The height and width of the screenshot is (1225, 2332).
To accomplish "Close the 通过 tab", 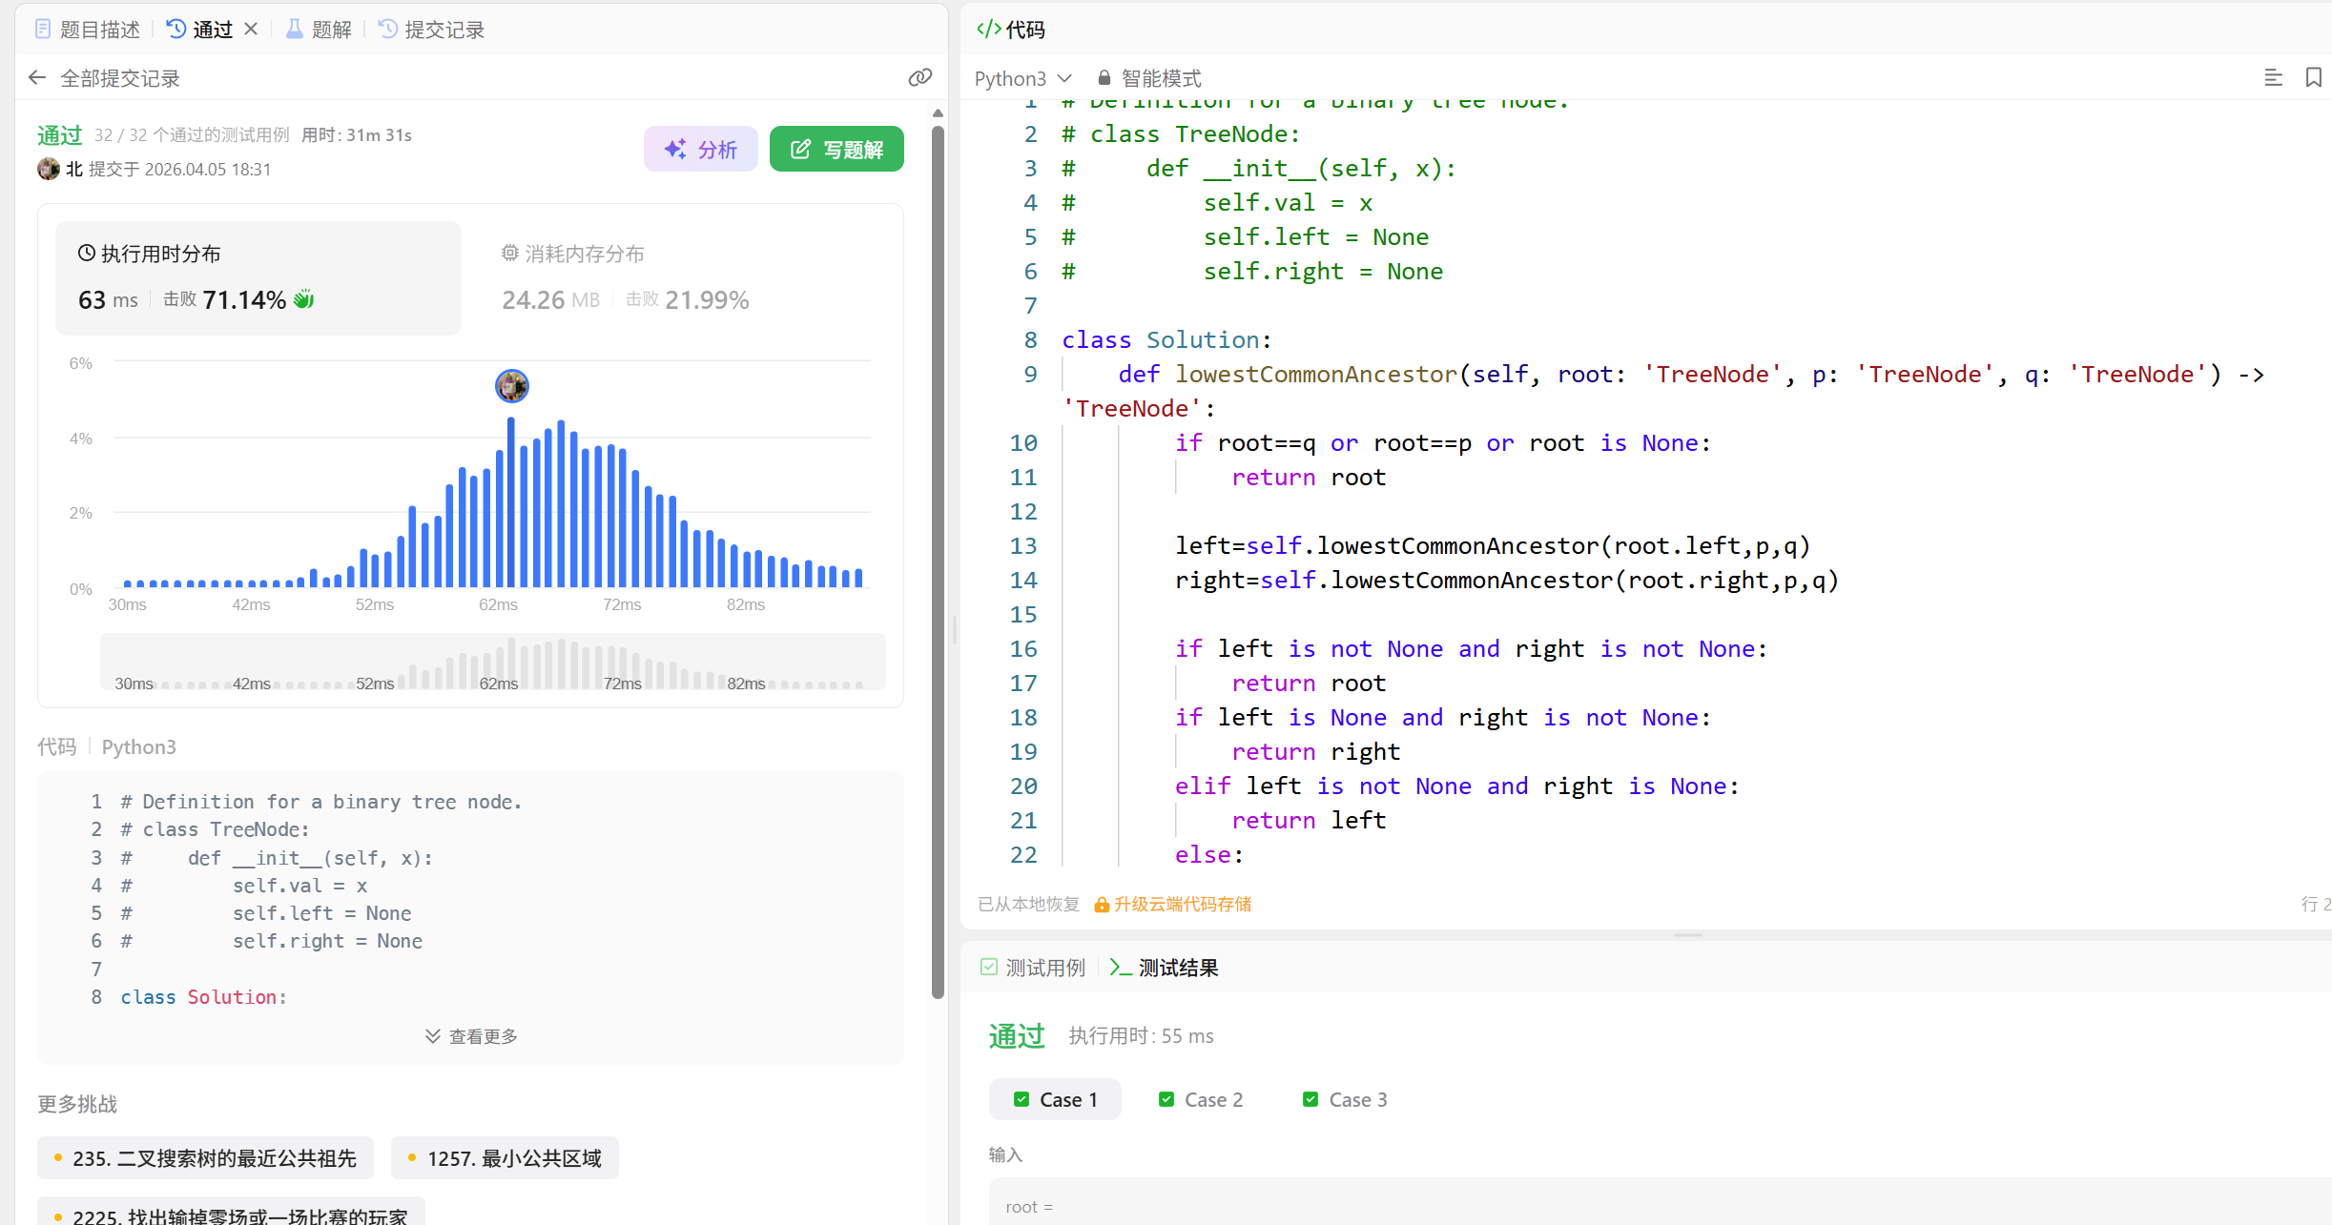I will 251,30.
